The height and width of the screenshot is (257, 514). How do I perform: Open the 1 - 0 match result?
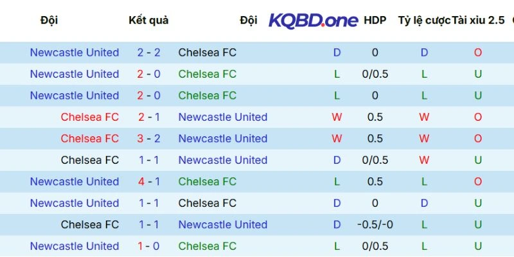[x=148, y=246]
